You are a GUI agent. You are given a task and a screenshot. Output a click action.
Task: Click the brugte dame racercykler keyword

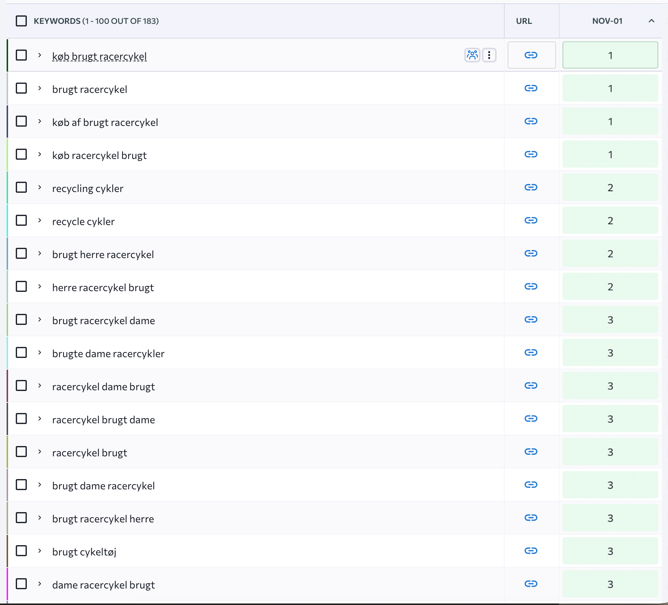(108, 354)
